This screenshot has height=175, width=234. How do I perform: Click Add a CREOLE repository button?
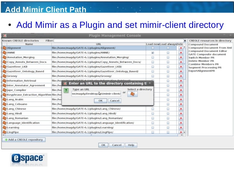tap(24, 140)
